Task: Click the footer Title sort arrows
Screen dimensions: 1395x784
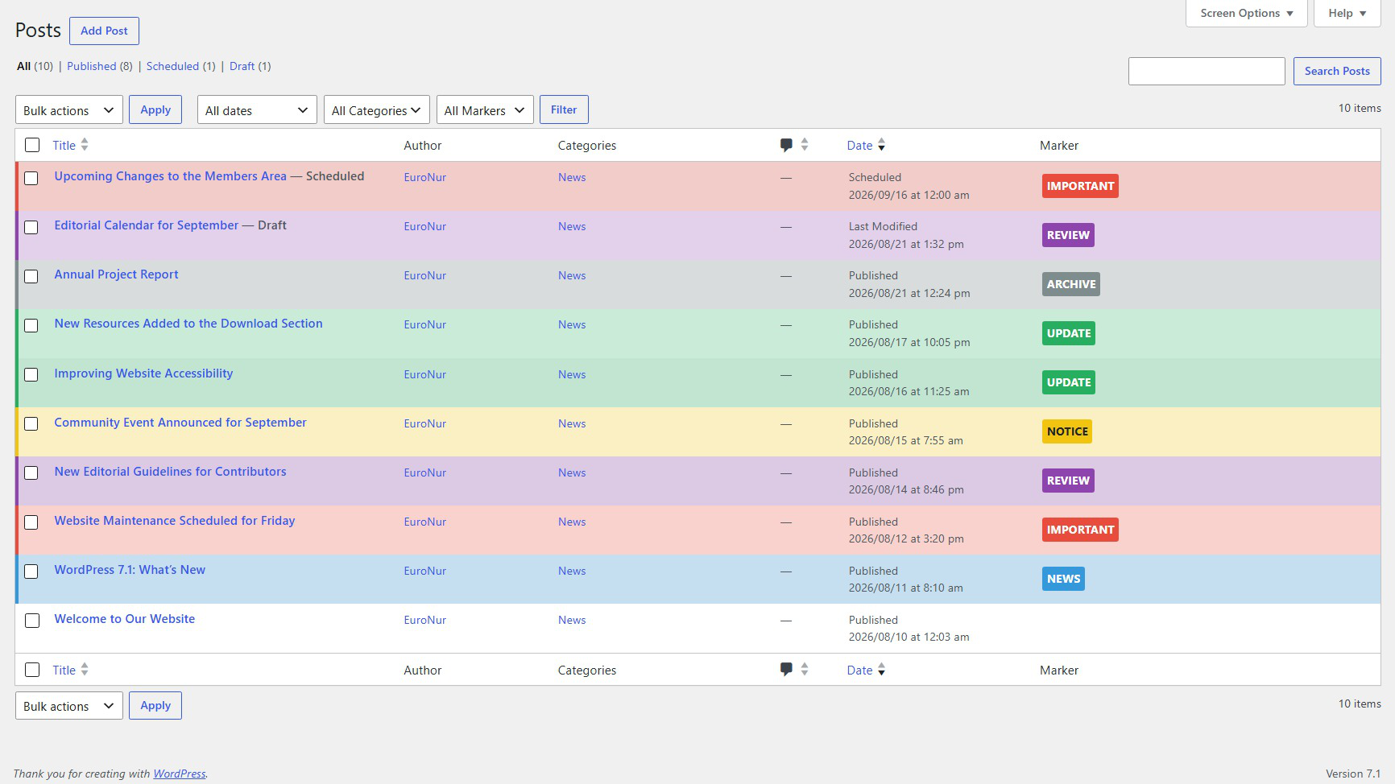Action: click(85, 670)
